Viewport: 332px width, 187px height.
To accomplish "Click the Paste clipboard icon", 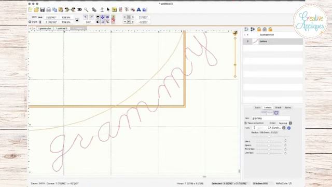I will tap(61, 10).
